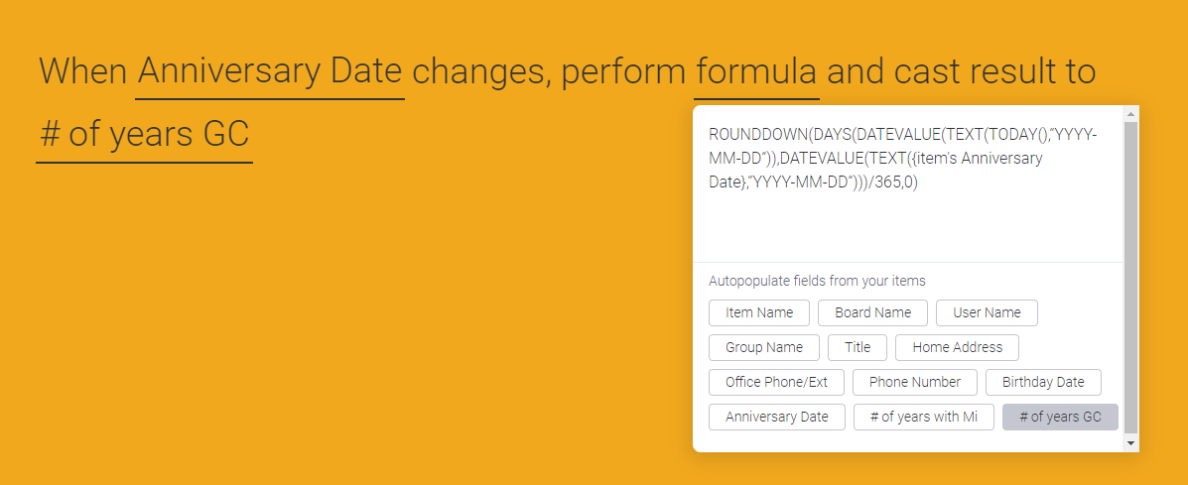
Task: Select the Group Name chip
Action: [763, 347]
